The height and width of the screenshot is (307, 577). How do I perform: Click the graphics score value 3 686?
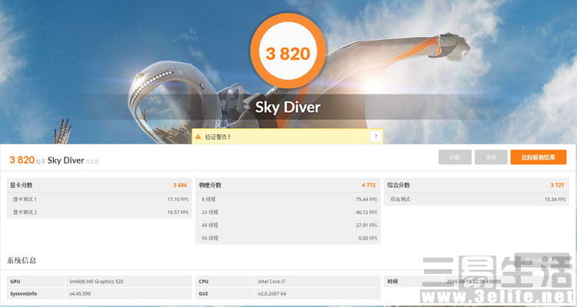tap(180, 185)
